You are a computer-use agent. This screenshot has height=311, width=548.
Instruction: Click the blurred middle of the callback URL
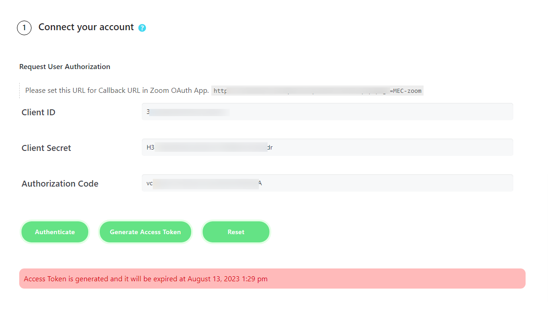pos(306,91)
